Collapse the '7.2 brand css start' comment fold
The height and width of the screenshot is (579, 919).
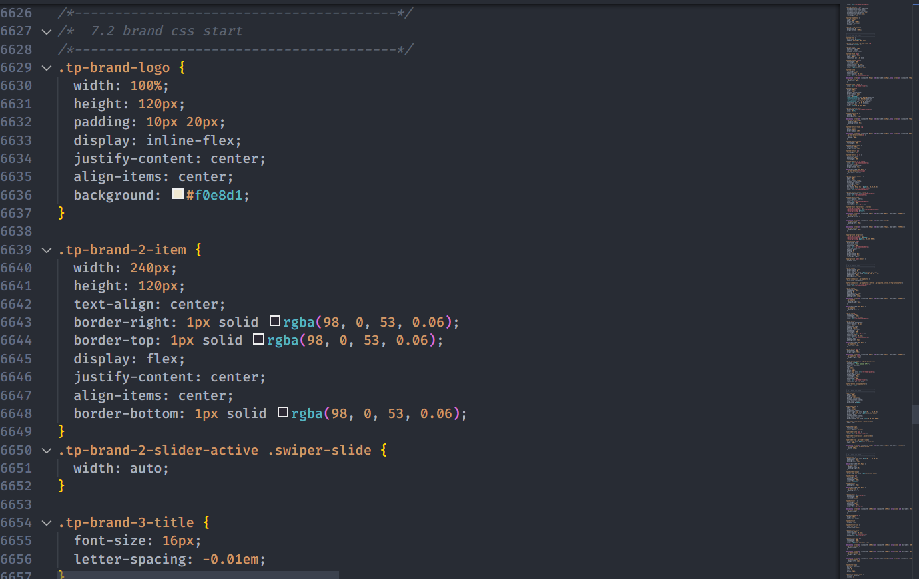pyautogui.click(x=47, y=31)
